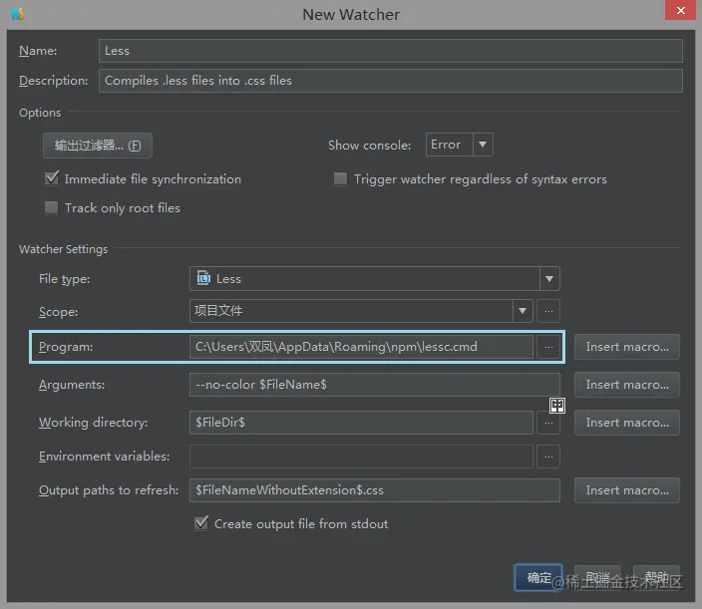702x609 pixels.
Task: Click the 帮助 (Help) button
Action: coord(656,577)
